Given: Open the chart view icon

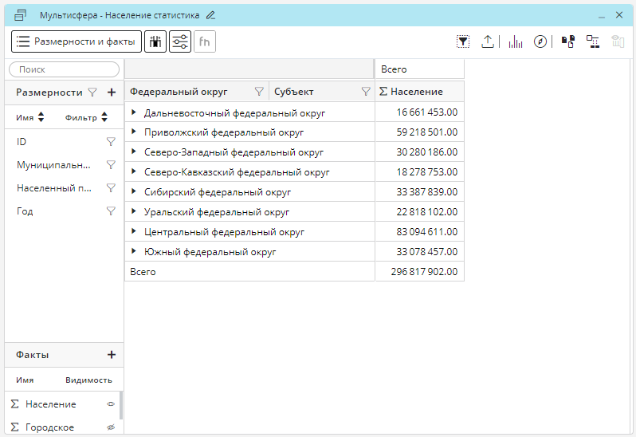Looking at the screenshot, I should point(516,41).
